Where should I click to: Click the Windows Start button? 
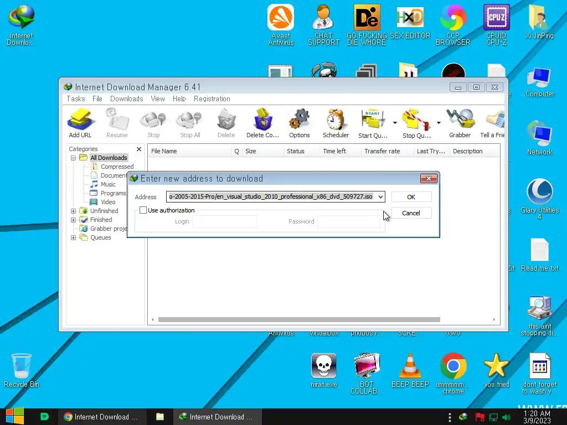point(15,416)
